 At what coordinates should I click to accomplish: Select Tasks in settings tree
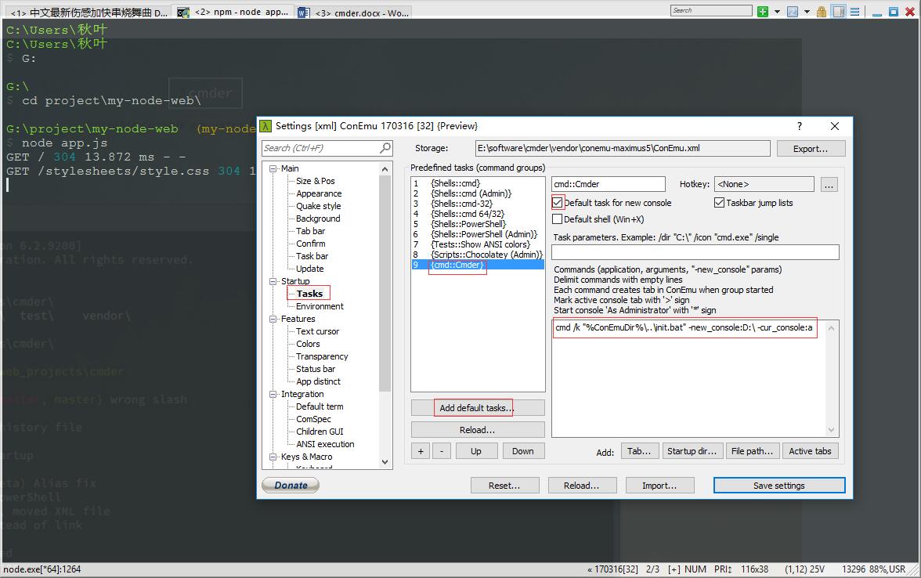pyautogui.click(x=309, y=294)
